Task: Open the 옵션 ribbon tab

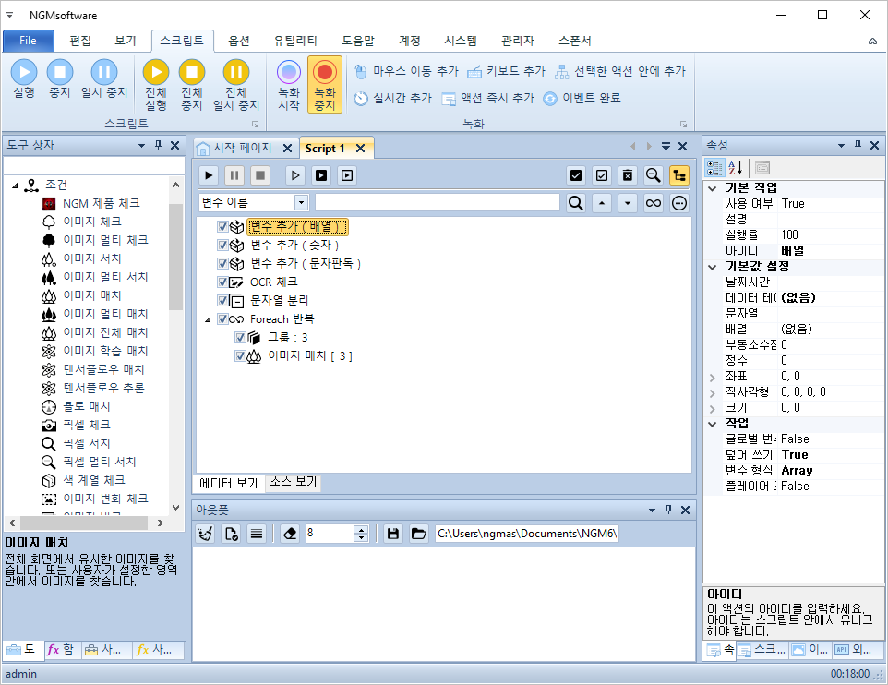Action: tap(239, 41)
